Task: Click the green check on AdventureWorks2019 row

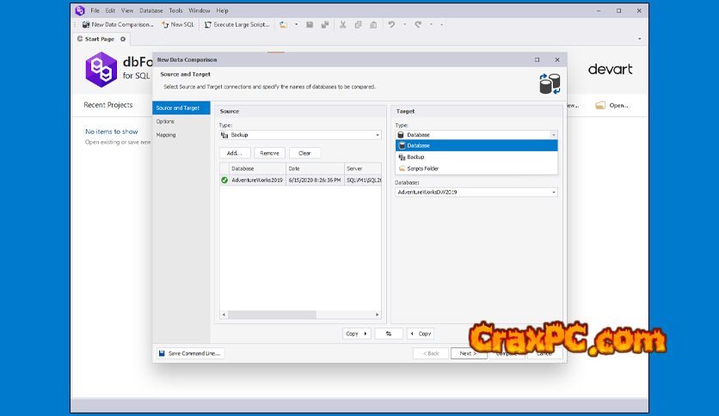Action: pos(224,180)
